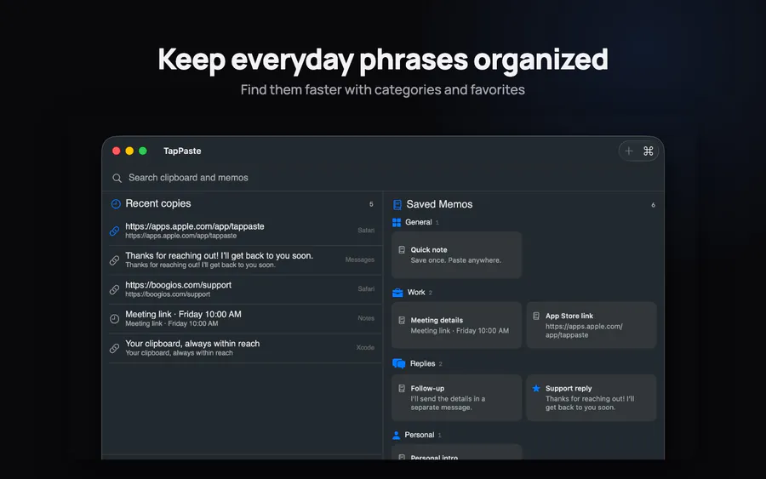Image resolution: width=766 pixels, height=479 pixels.
Task: Click the yellow minimize window button
Action: [129, 151]
